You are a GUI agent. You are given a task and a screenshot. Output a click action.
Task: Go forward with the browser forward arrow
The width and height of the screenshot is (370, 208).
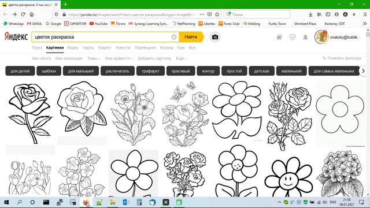pyautogui.click(x=14, y=14)
